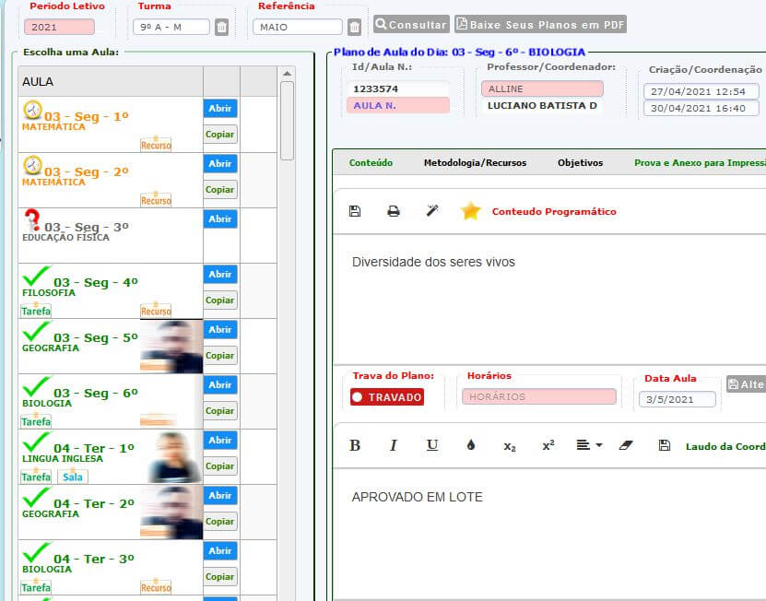Image resolution: width=766 pixels, height=601 pixels.
Task: Click the printer icon in content toolbar
Action: point(394,211)
